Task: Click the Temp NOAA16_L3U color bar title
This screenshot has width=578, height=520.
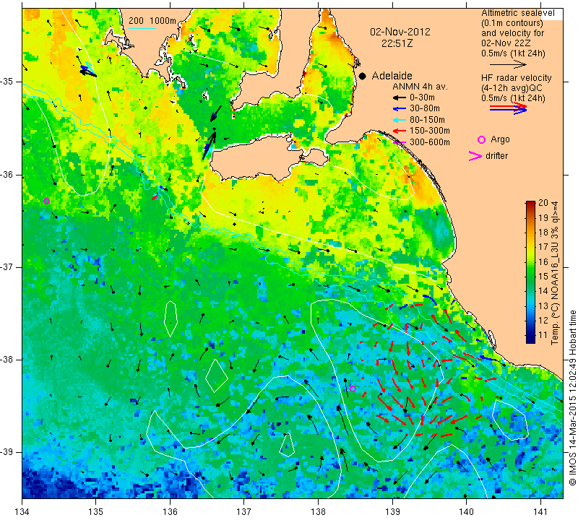Action: coord(554,273)
